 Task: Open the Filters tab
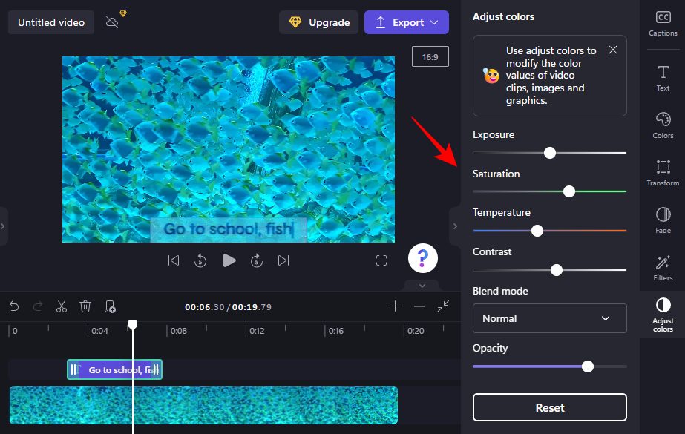tap(663, 268)
